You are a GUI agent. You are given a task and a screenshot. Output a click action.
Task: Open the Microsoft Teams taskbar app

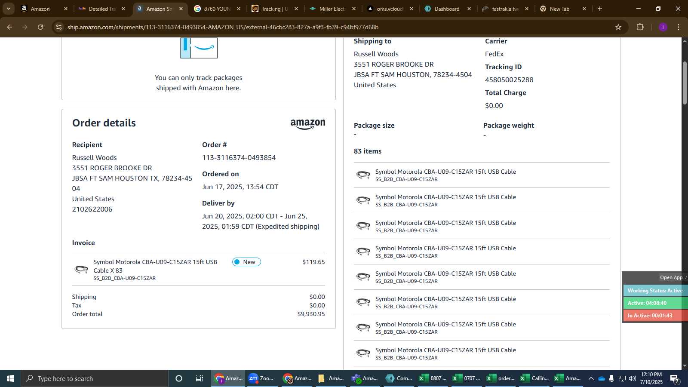pyautogui.click(x=365, y=378)
